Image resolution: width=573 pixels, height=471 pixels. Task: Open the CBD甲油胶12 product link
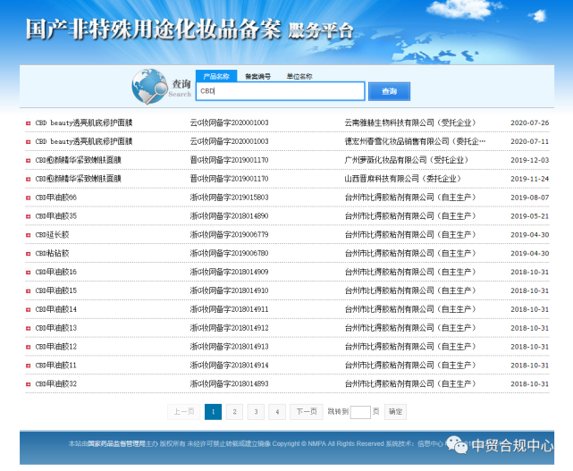56,347
